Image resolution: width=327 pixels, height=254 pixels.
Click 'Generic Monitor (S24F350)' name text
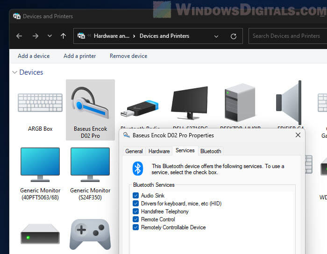click(x=90, y=194)
